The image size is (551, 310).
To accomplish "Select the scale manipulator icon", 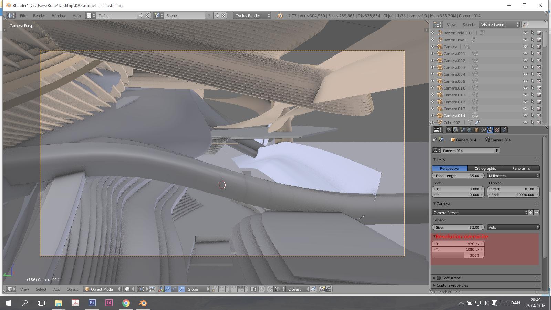I will 181,289.
